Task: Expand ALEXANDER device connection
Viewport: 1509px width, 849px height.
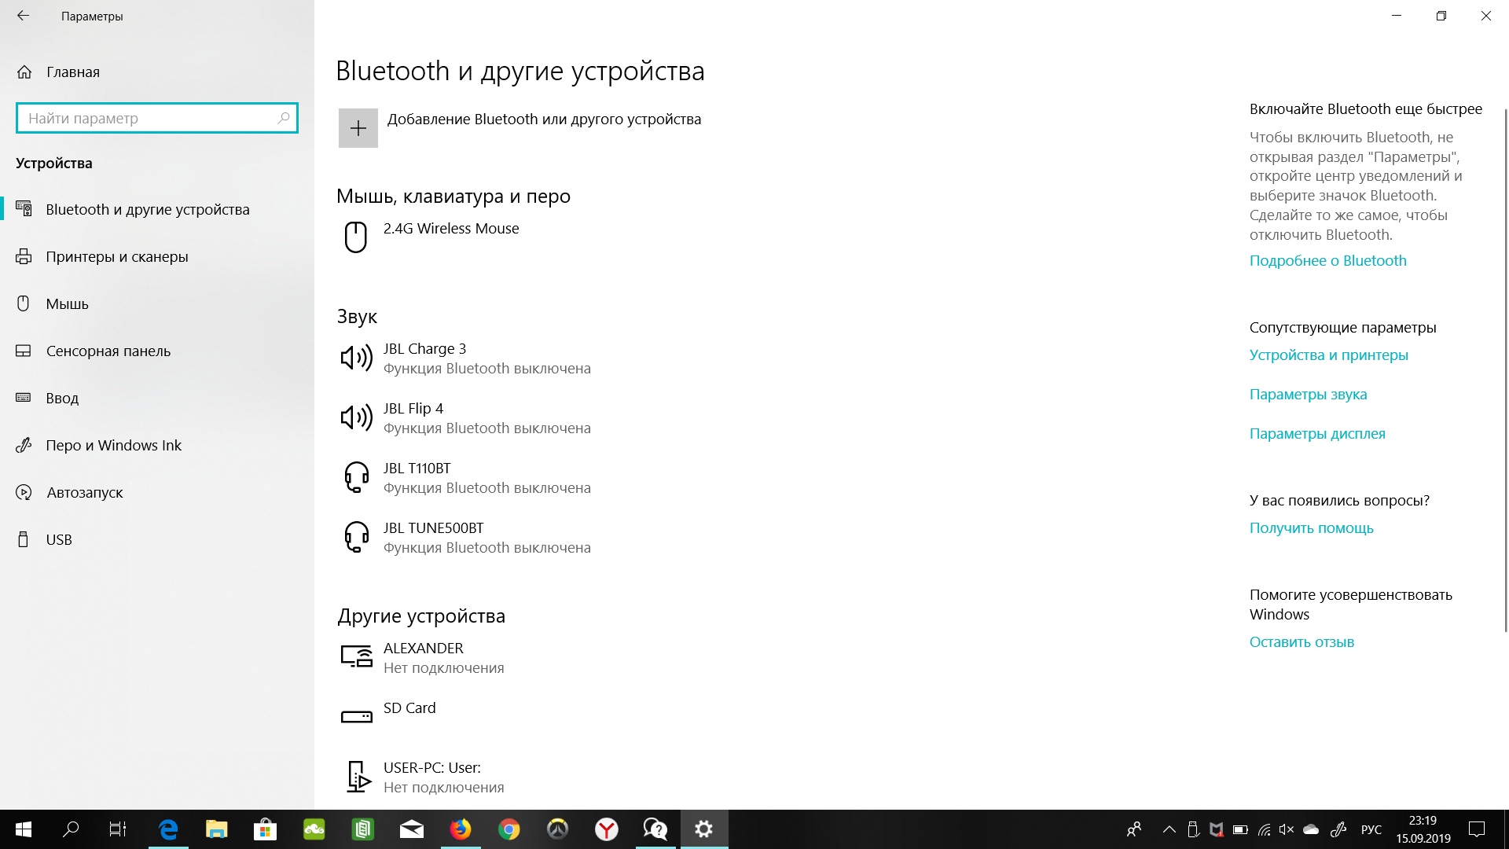Action: (422, 656)
